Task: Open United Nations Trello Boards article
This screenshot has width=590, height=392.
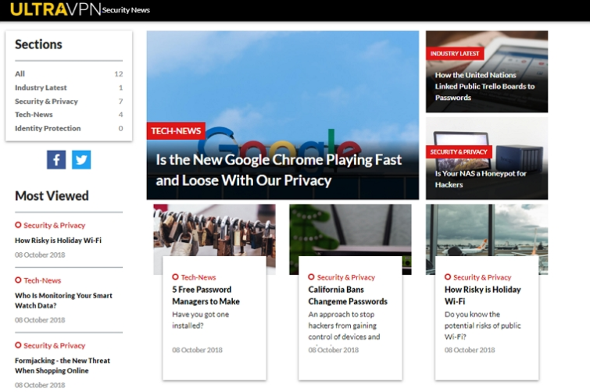Action: (x=485, y=86)
